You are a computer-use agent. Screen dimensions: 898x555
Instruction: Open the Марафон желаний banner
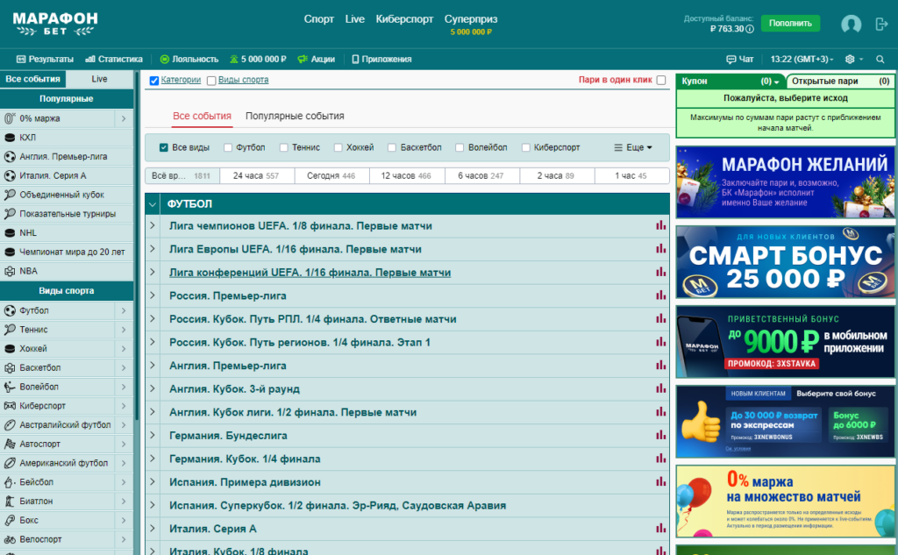pyautogui.click(x=785, y=182)
